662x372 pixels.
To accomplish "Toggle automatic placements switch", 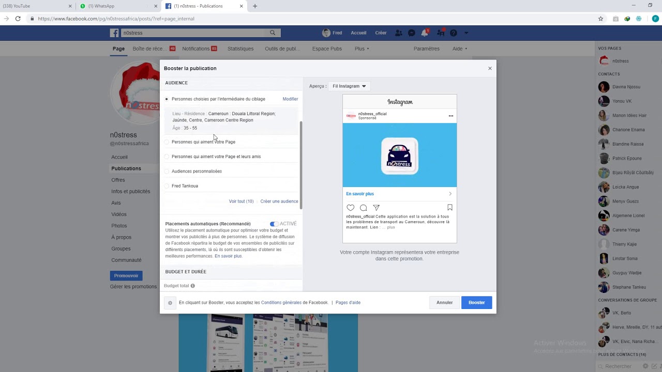I will pyautogui.click(x=274, y=224).
